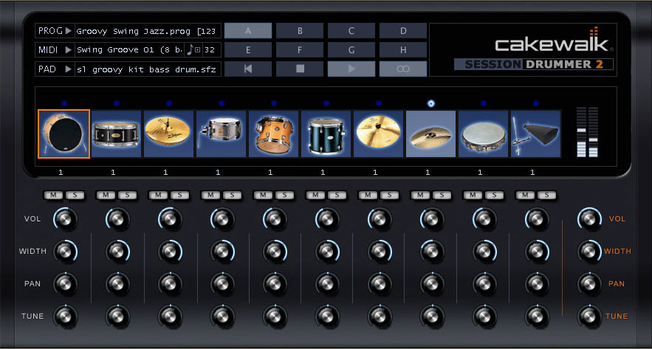Mute the bass drum channel
The height and width of the screenshot is (349, 652).
tap(54, 195)
